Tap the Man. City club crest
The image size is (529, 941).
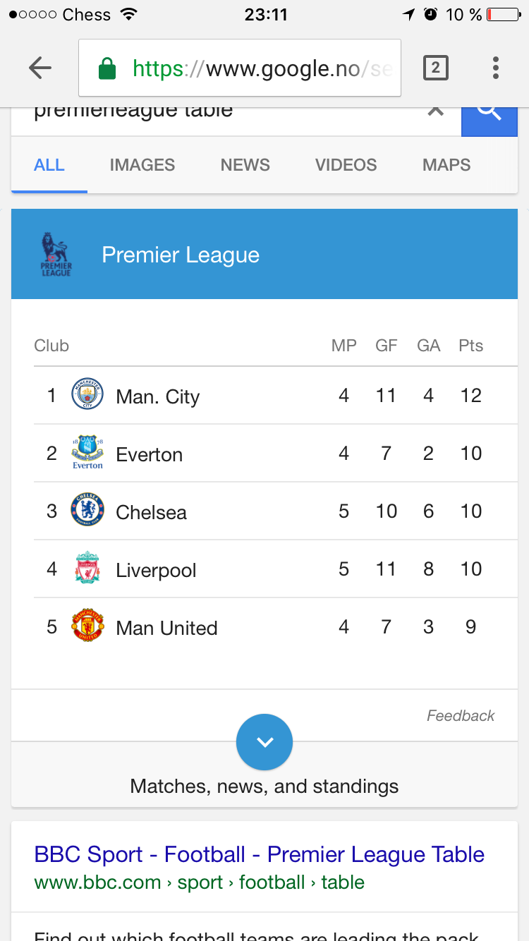coord(87,394)
